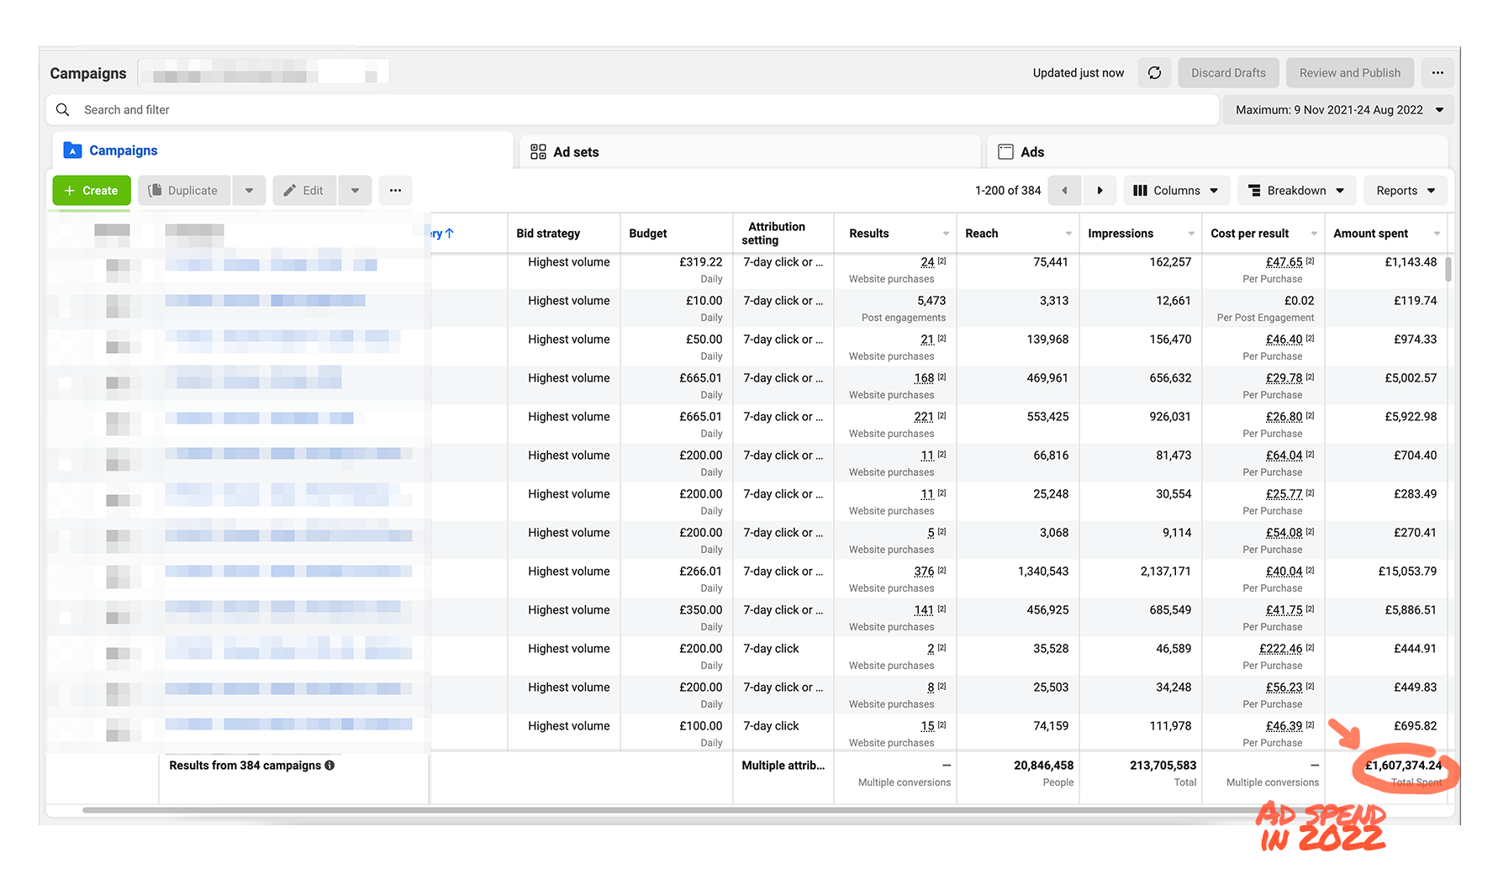Open the Reports dropdown
This screenshot has height=869, width=1498.
coord(1406,191)
